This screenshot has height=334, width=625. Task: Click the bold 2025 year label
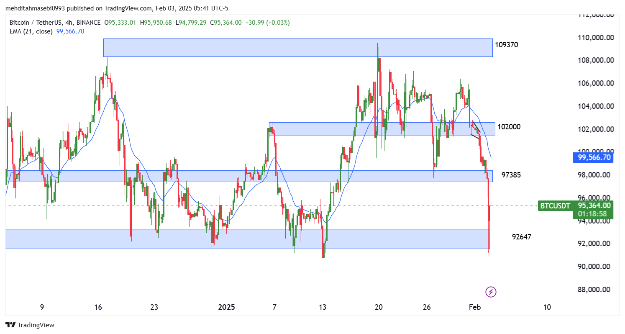click(x=227, y=307)
